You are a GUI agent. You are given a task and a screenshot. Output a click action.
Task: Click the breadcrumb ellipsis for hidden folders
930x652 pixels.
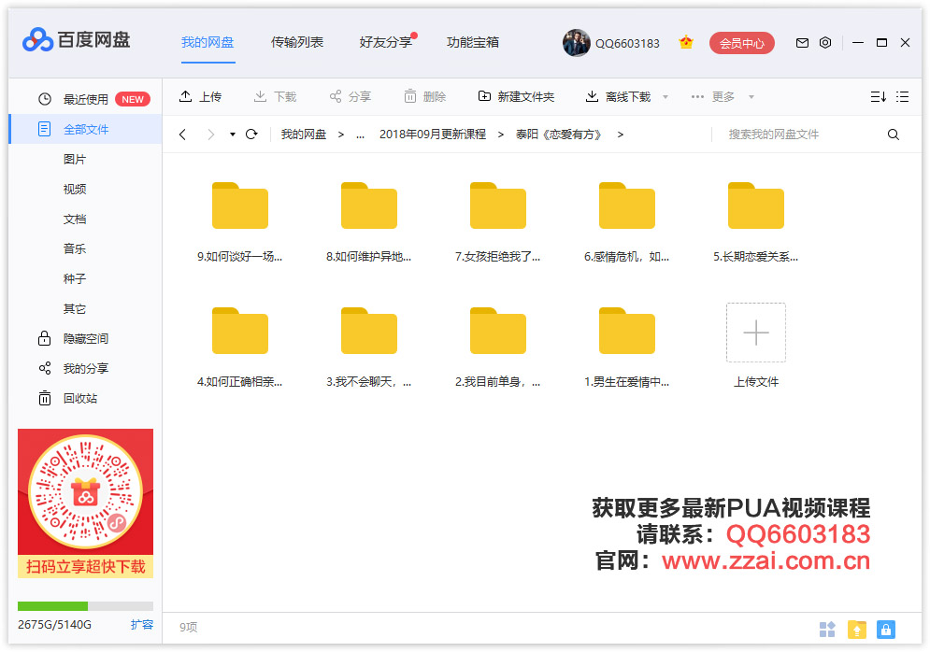360,135
